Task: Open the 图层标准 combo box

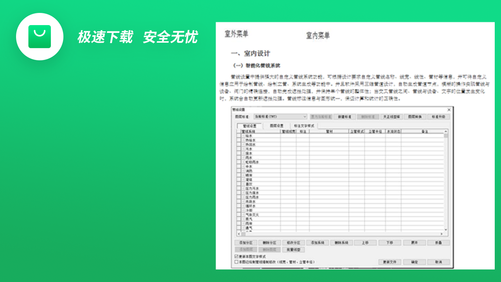Action: coord(280,117)
